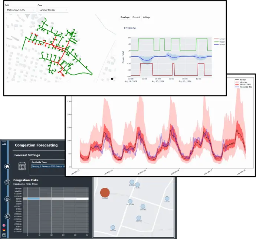
Task: Open the Available Time date dropdown
Action: click(x=47, y=167)
